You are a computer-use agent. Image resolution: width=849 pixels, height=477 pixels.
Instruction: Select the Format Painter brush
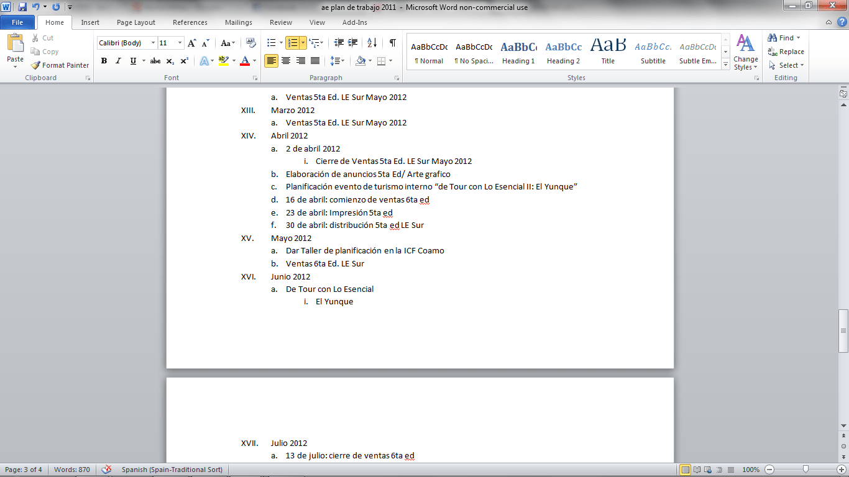click(x=60, y=65)
